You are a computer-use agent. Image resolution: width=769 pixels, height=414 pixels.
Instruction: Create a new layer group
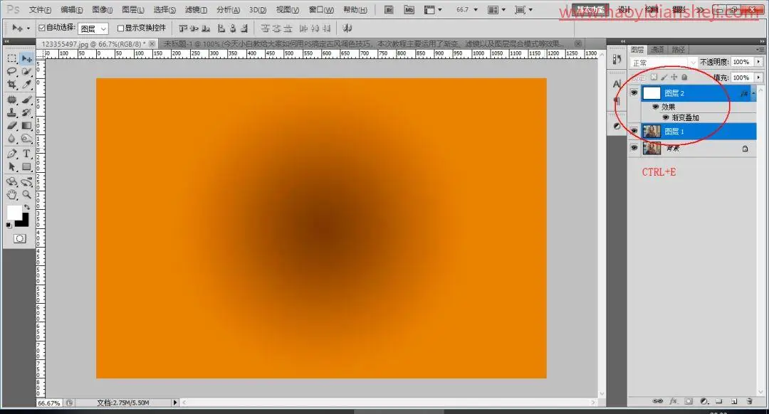719,400
